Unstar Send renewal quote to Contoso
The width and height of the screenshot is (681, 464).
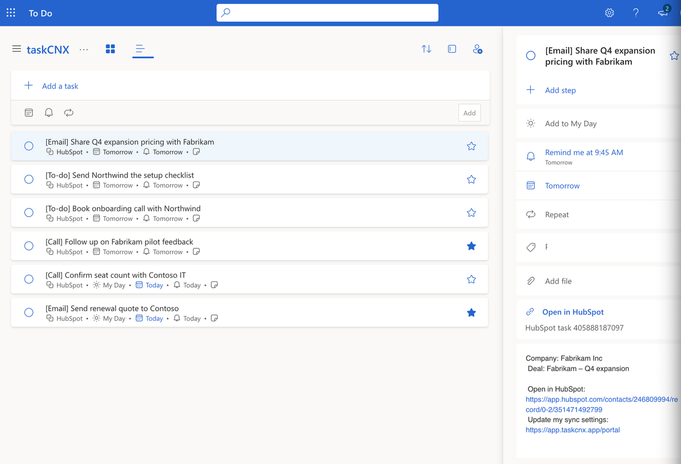tap(471, 312)
